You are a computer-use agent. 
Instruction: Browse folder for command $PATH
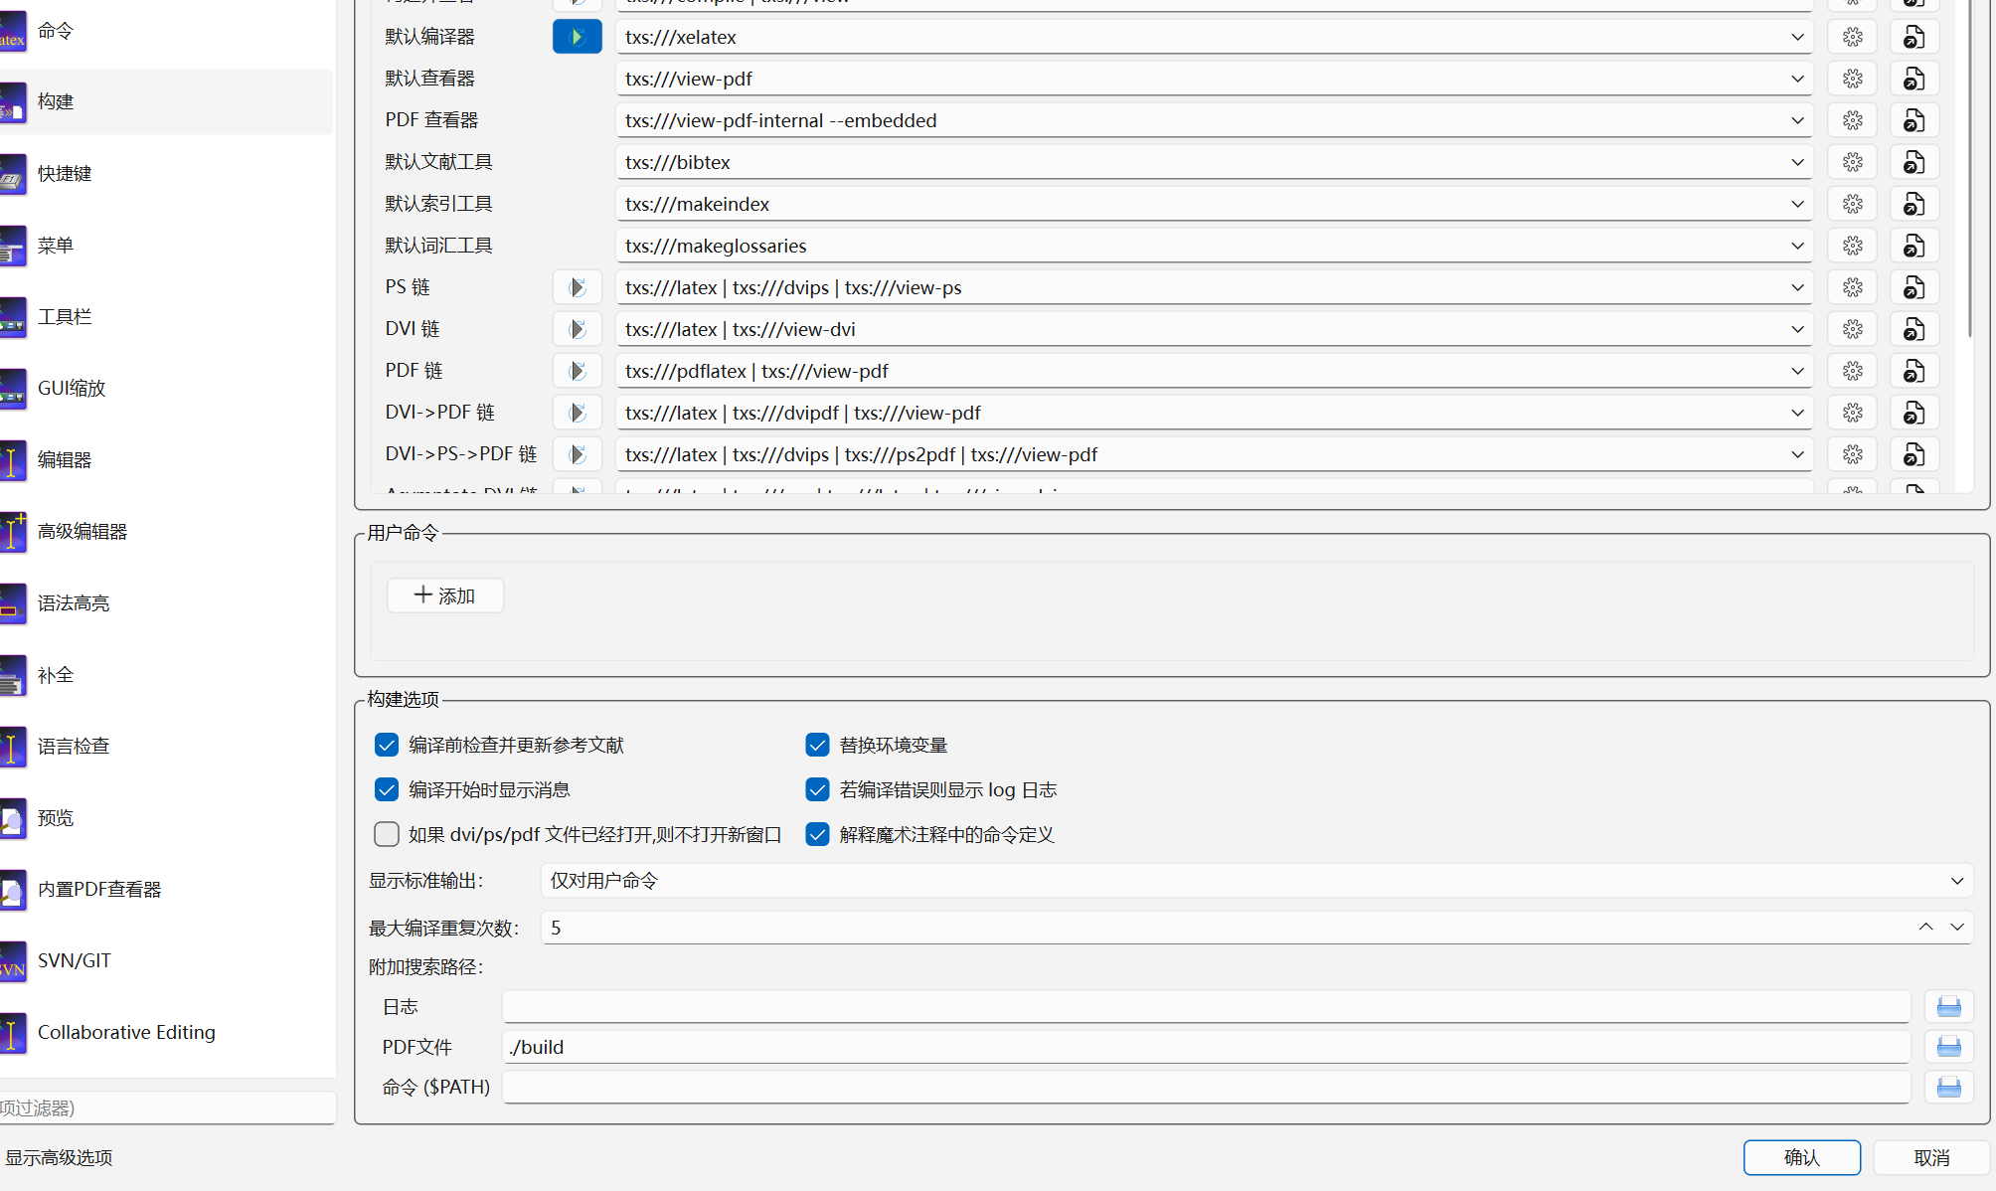pos(1949,1087)
